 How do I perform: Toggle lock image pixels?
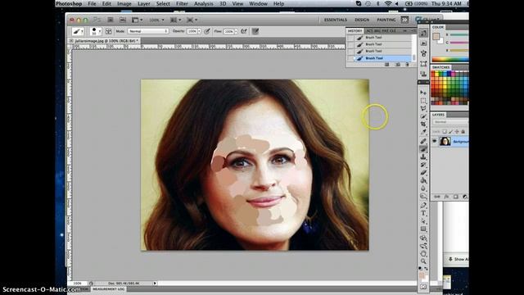pos(450,131)
